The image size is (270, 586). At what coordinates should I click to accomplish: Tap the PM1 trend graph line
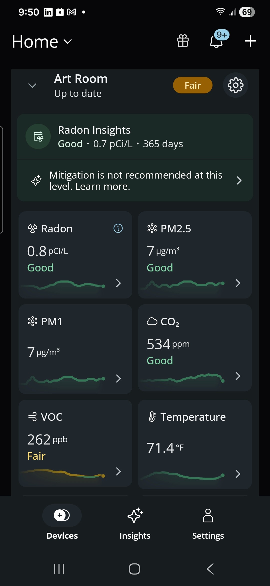(x=63, y=379)
